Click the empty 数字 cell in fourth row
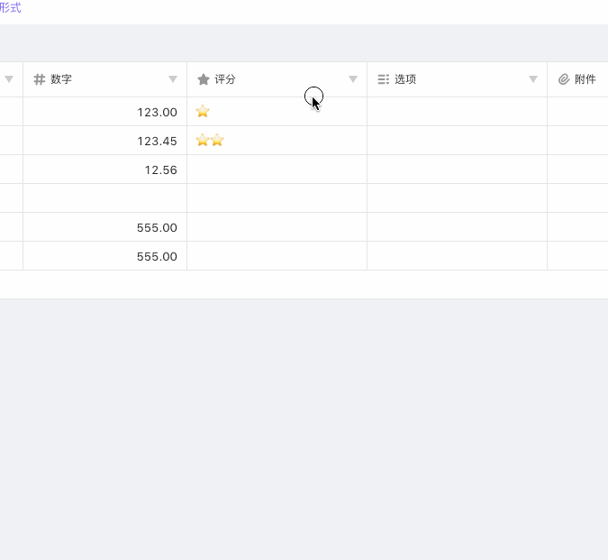 click(x=104, y=198)
